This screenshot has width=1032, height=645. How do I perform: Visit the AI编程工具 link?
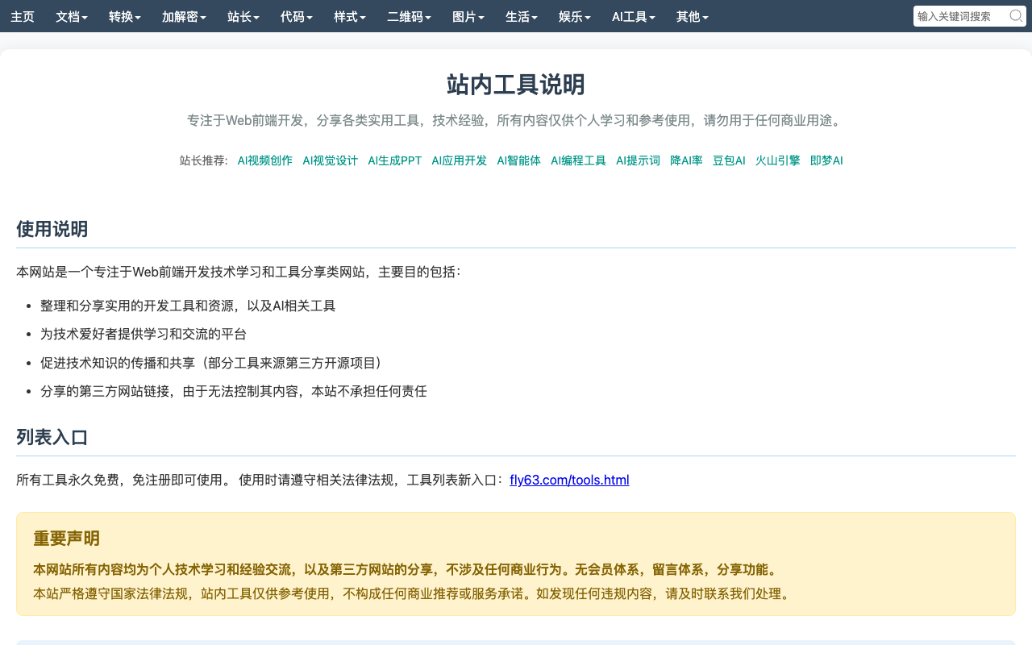click(x=578, y=160)
